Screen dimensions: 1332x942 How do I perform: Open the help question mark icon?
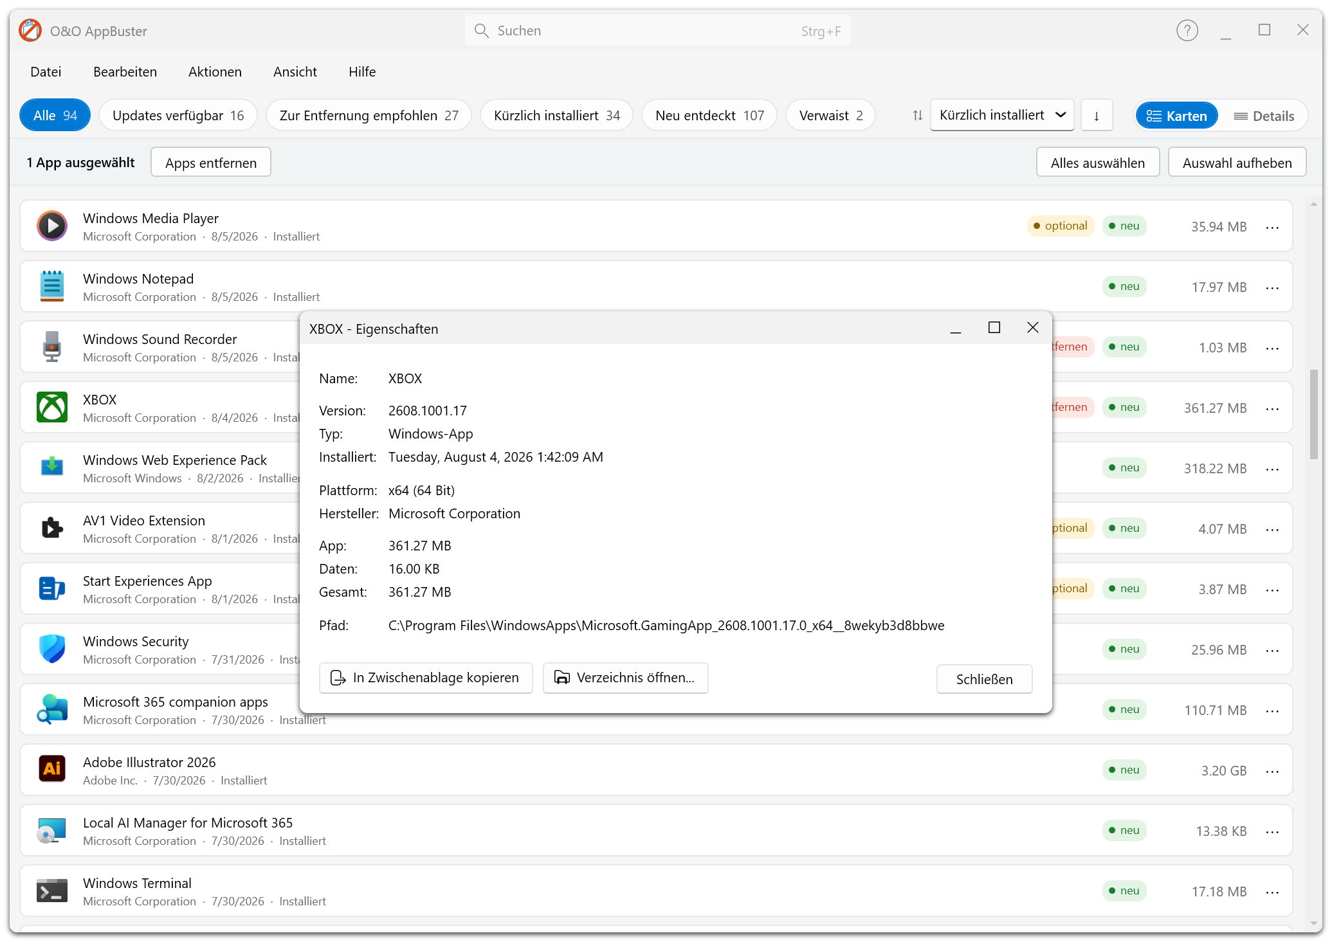point(1187,30)
